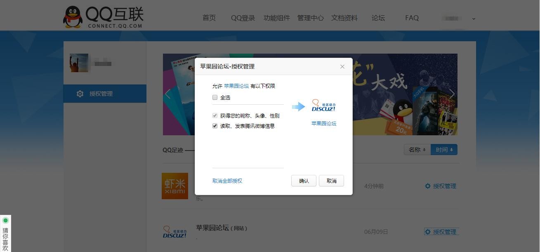Expand the account dropdown arrow in header
Image resolution: width=540 pixels, height=252 pixels.
tap(474, 19)
